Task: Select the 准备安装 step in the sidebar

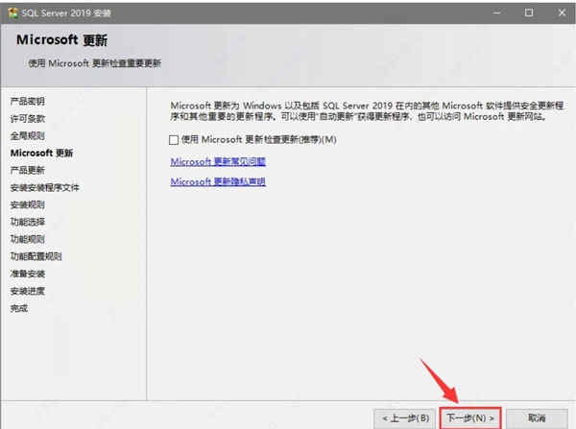Action: click(x=28, y=274)
